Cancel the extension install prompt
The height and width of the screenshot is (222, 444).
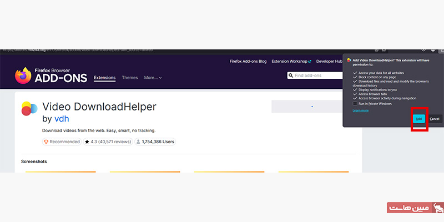point(434,119)
